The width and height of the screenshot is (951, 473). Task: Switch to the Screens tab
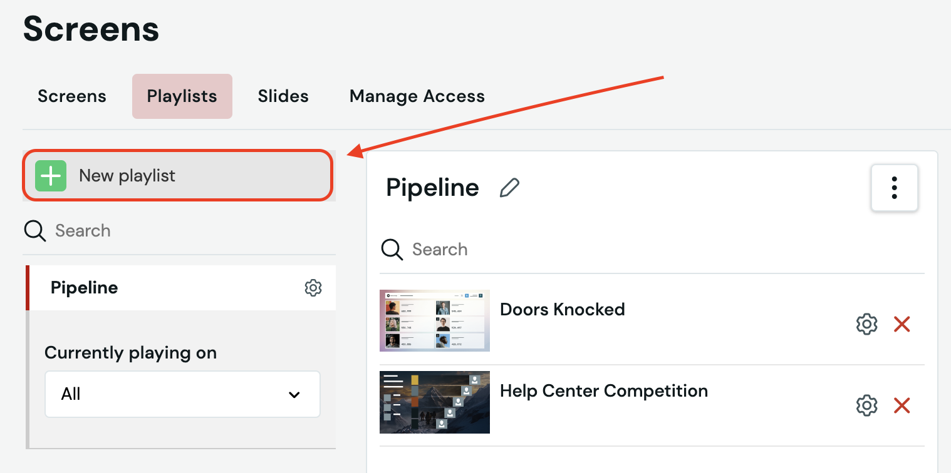pyautogui.click(x=72, y=96)
